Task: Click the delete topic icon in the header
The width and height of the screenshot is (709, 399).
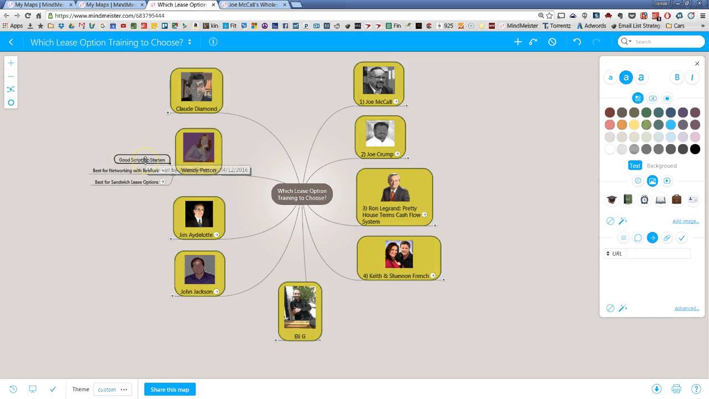Action: pyautogui.click(x=552, y=42)
